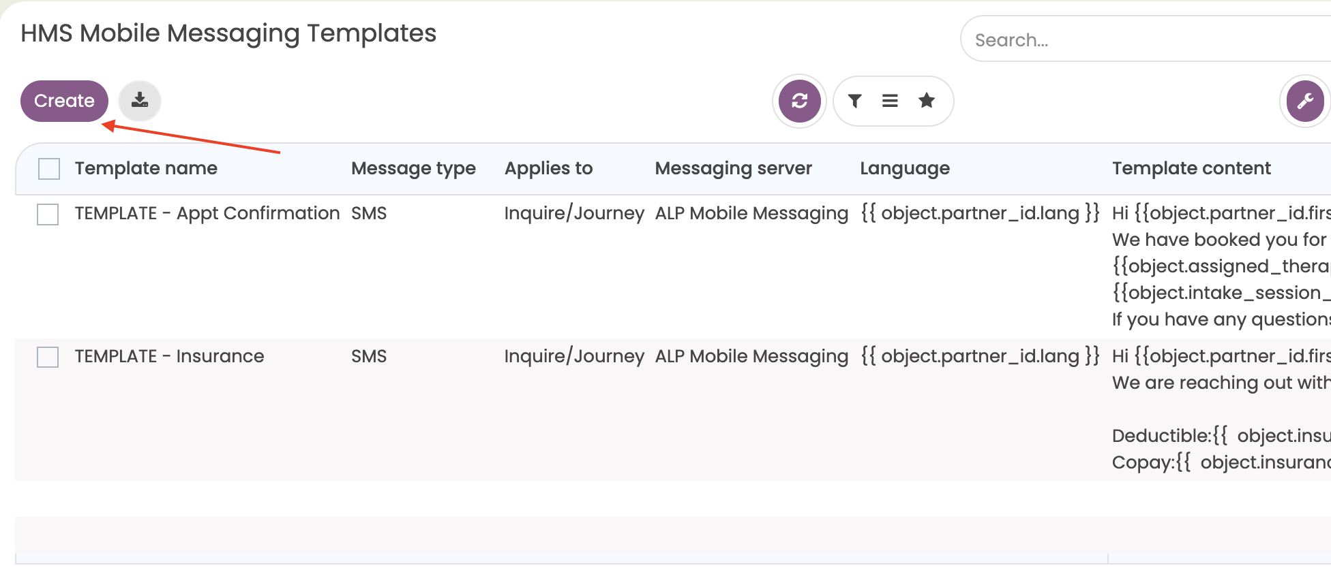Viewport: 1331px width, 572px height.
Task: Sort by Message type column
Action: (413, 168)
